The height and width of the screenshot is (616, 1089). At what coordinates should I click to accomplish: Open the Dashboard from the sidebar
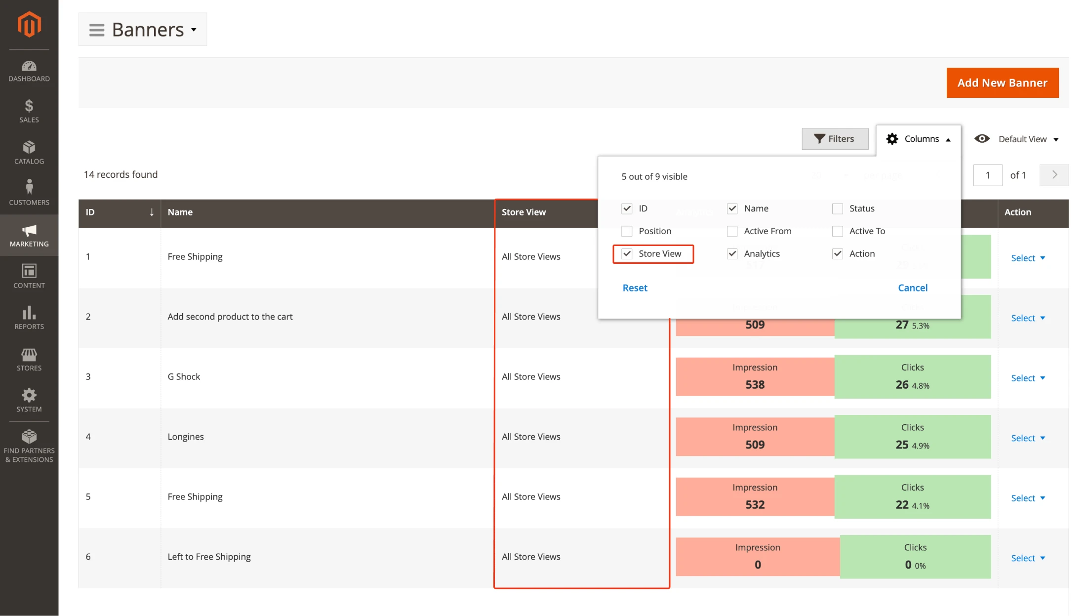[x=29, y=69]
